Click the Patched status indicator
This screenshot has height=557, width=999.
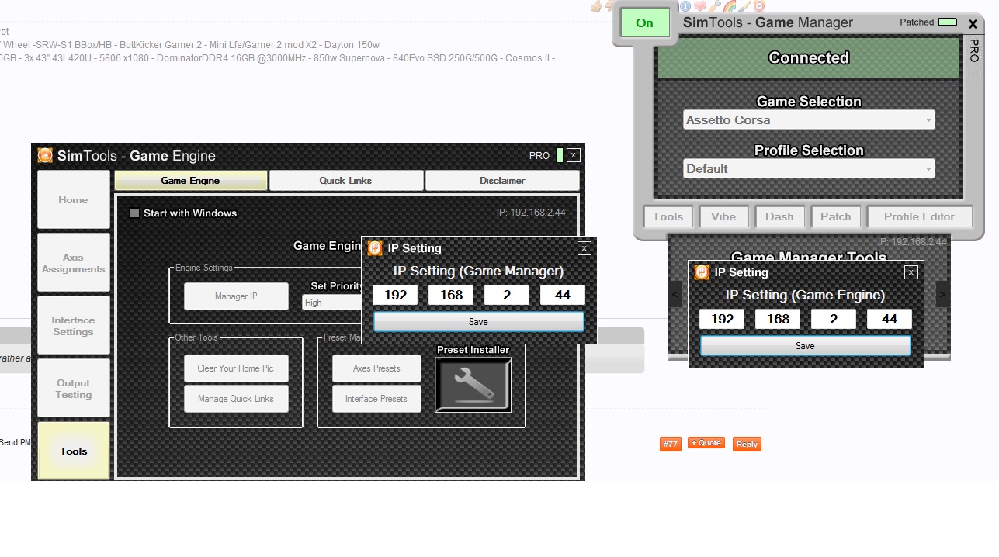tap(947, 22)
